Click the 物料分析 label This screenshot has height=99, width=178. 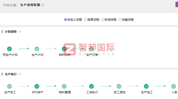click(65, 55)
